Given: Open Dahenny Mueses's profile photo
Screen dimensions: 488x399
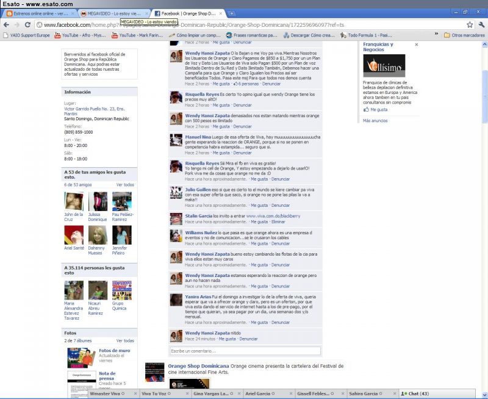Looking at the screenshot, I should point(98,235).
